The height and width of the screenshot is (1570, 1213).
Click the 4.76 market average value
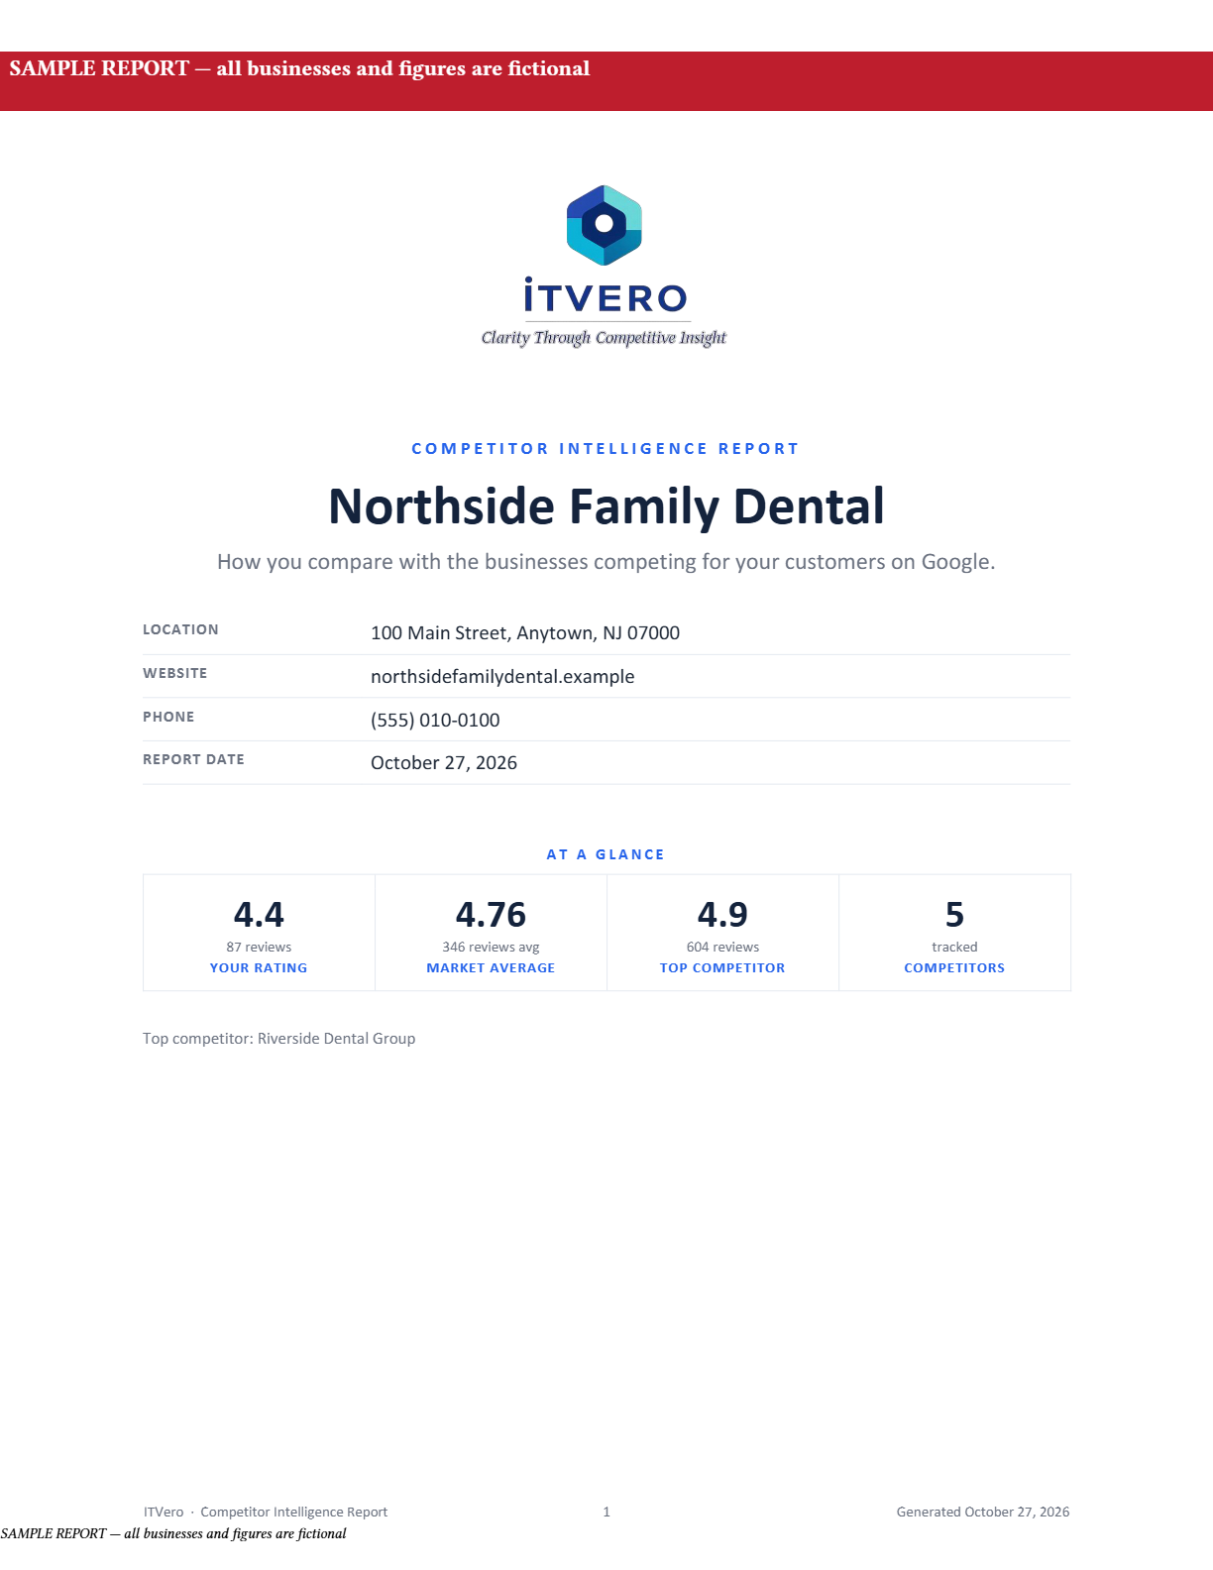click(x=491, y=914)
